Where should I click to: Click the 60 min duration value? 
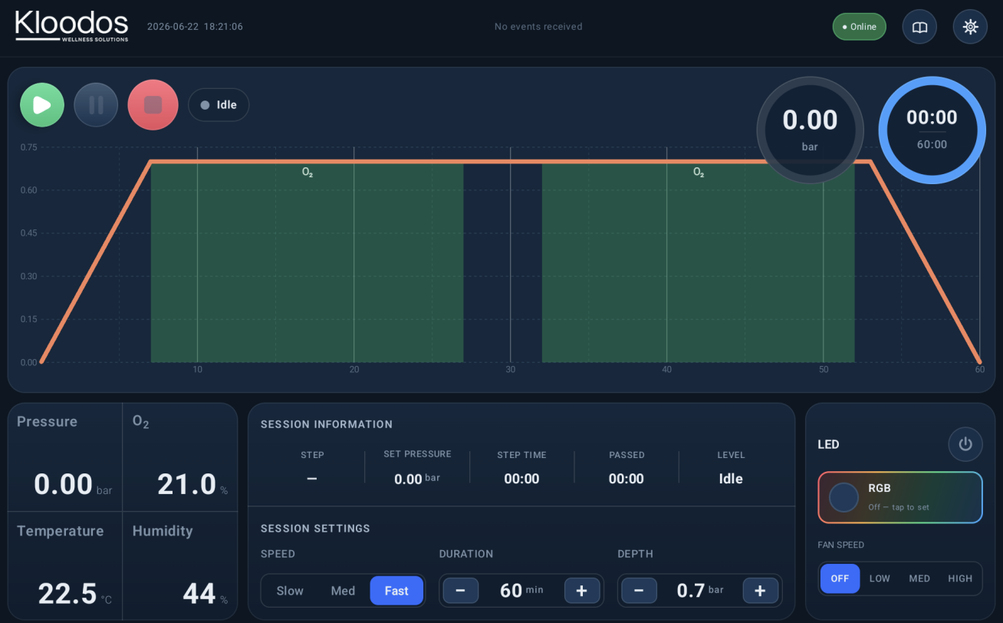pos(521,591)
